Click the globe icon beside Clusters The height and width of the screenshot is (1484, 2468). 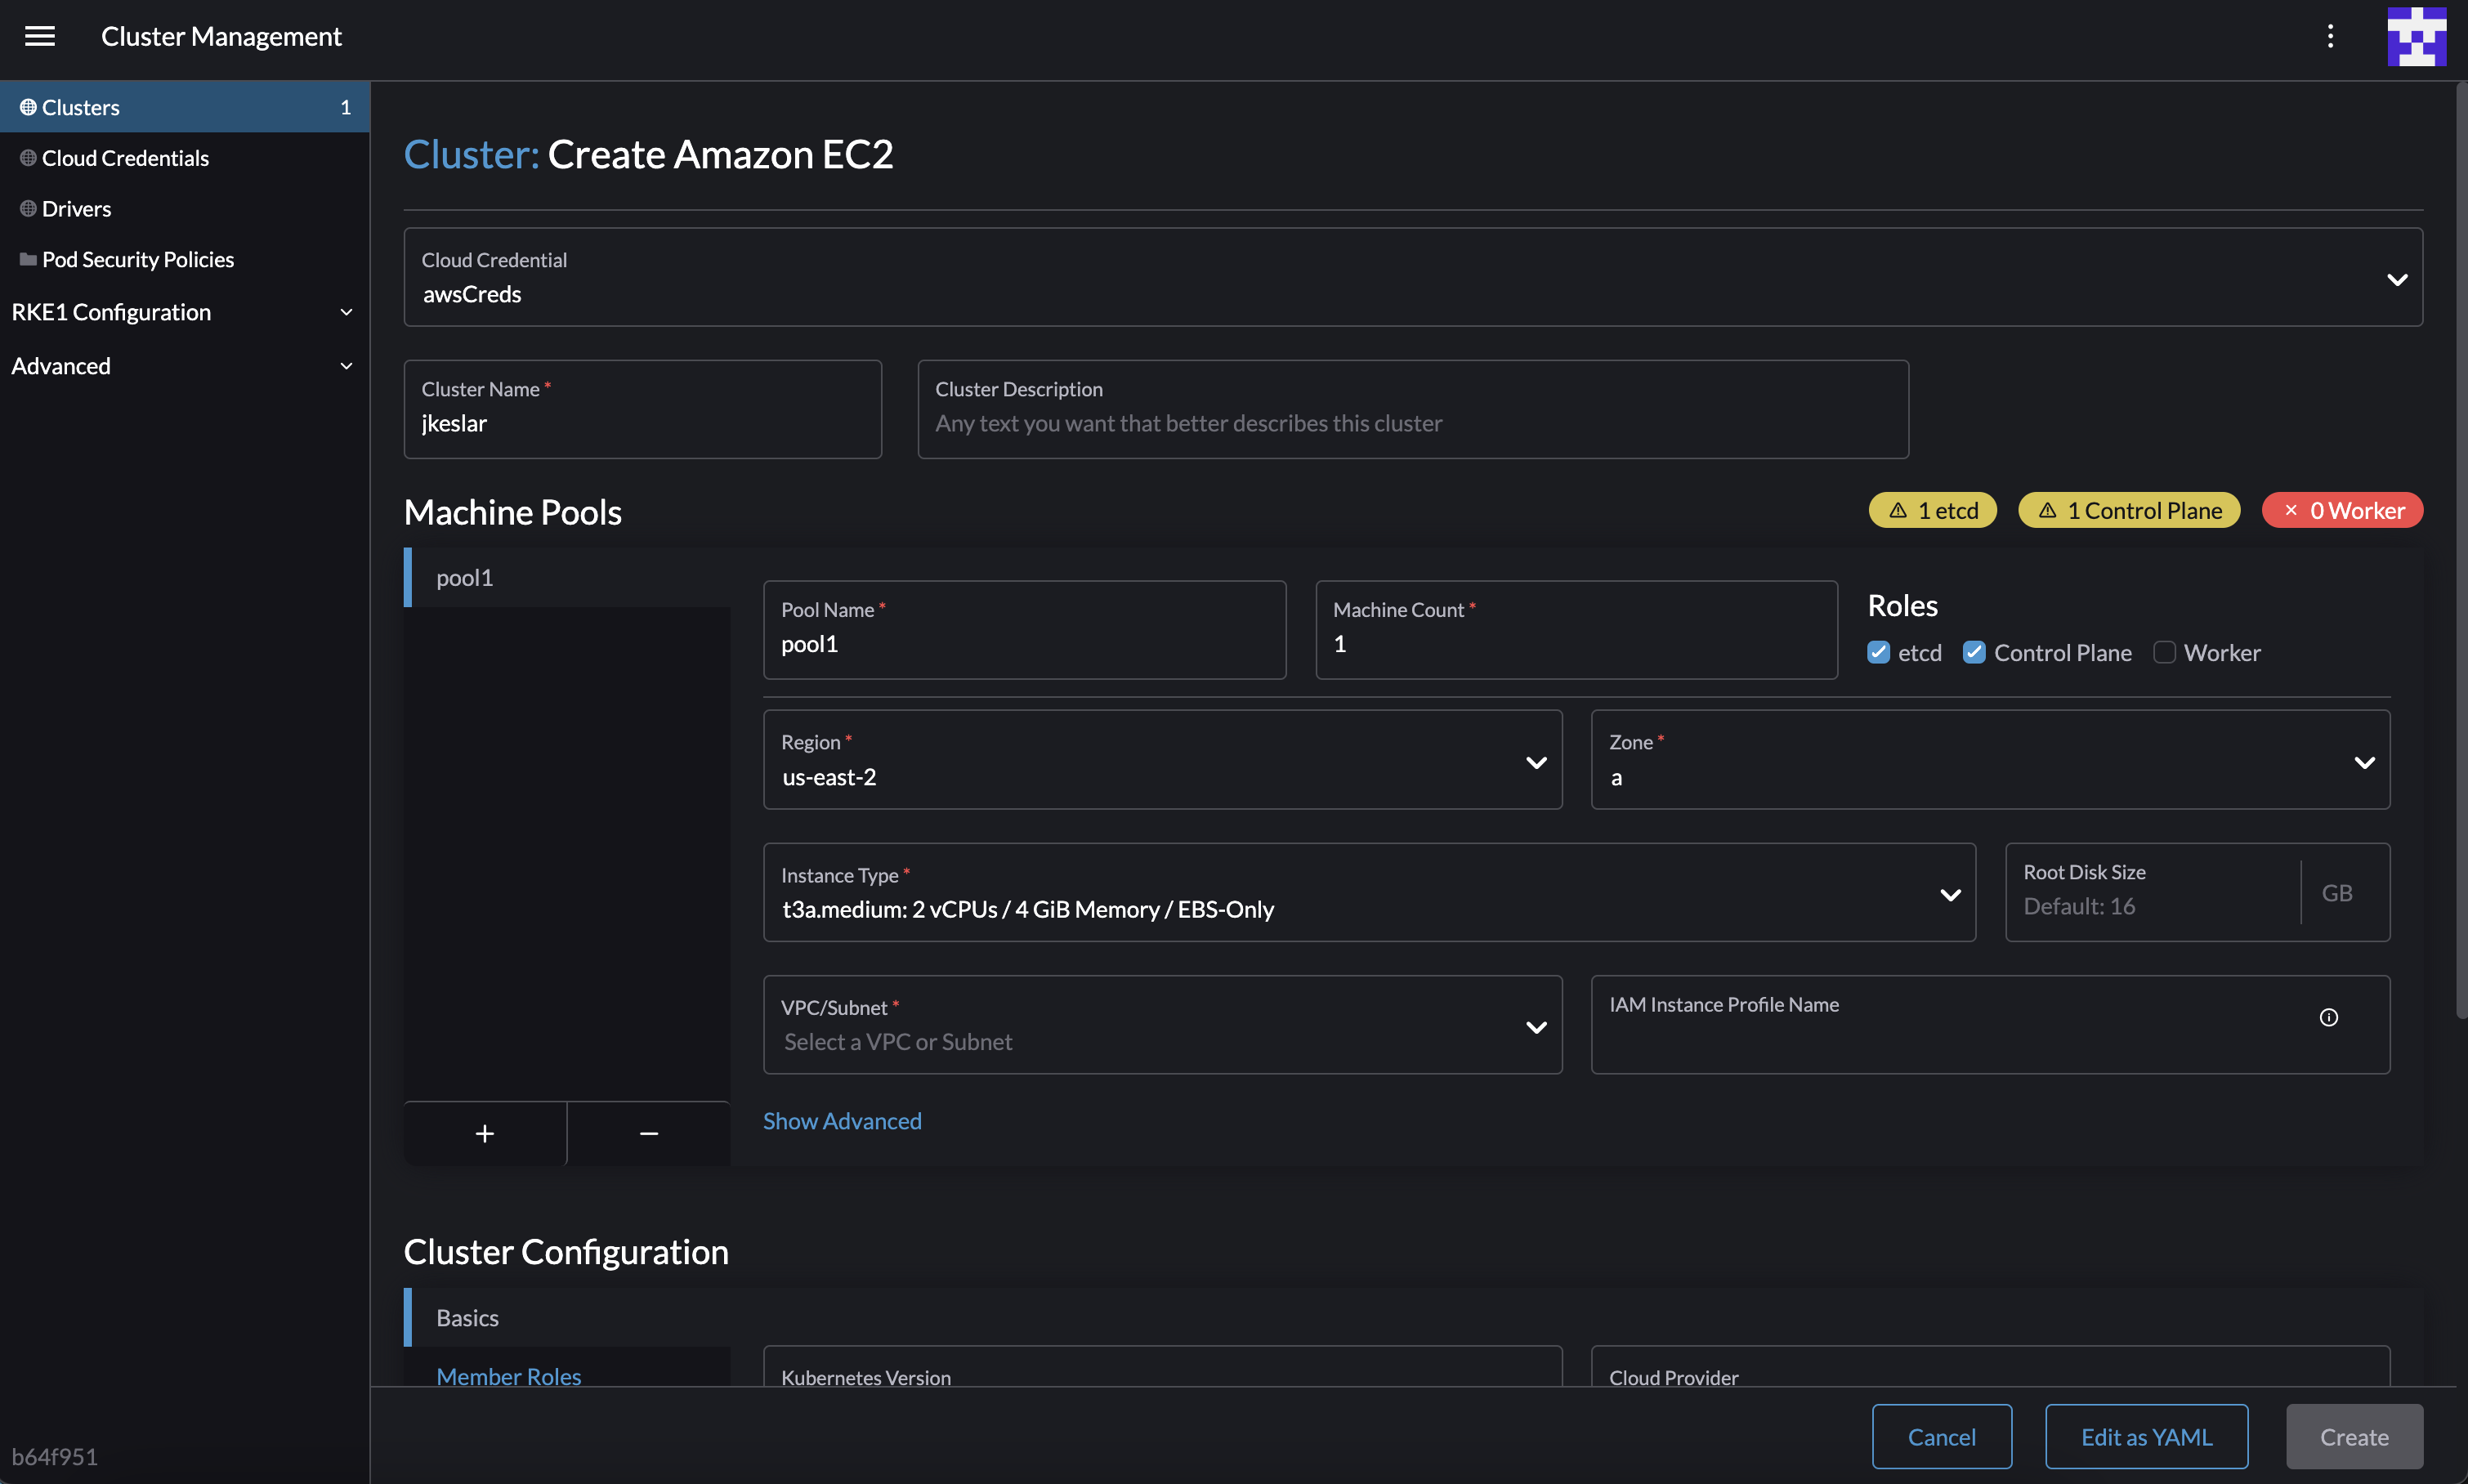pyautogui.click(x=27, y=106)
